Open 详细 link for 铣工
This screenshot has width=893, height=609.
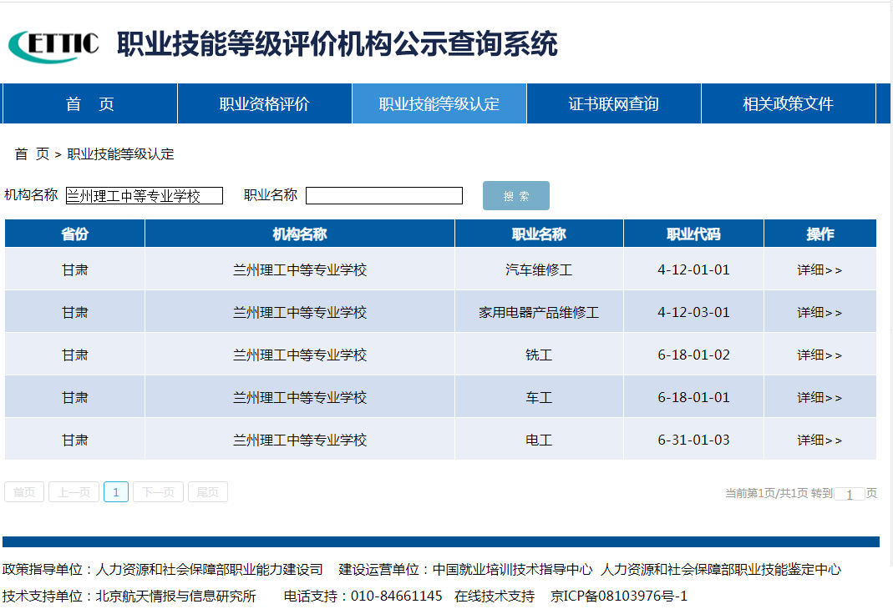pos(819,355)
